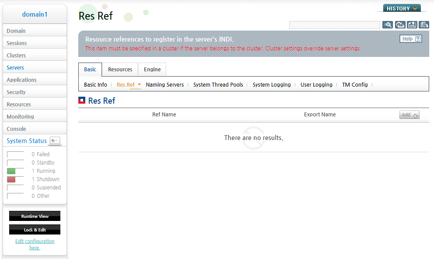Click '0 Standby' status entry
Image resolution: width=434 pixels, height=259 pixels.
pos(43,162)
